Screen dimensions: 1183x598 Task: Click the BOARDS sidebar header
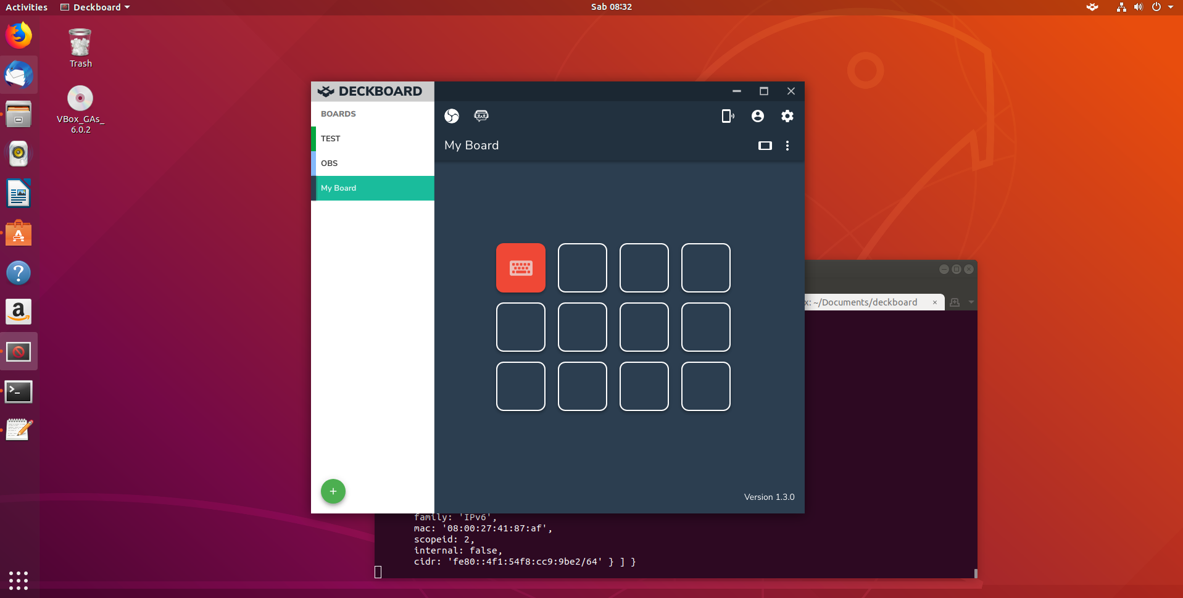click(x=338, y=114)
